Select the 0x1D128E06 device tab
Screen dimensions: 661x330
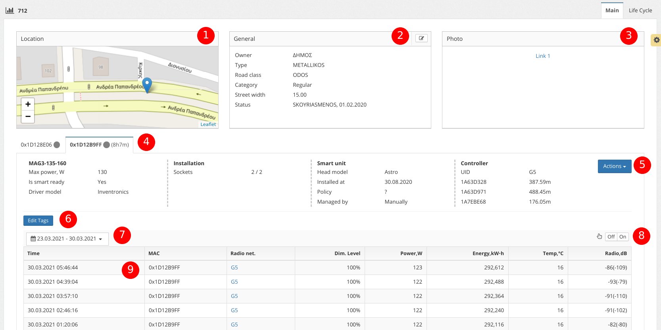point(37,145)
